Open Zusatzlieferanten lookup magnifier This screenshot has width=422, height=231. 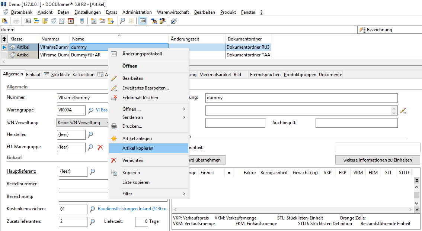(x=92, y=222)
